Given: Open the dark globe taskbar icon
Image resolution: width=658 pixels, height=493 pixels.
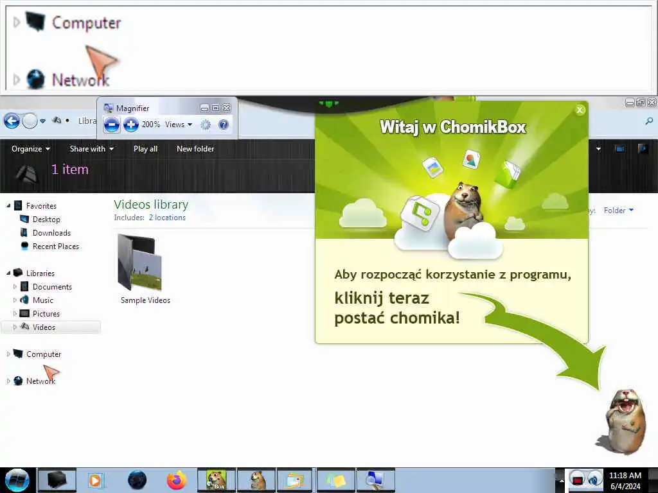Looking at the screenshot, I should [x=137, y=480].
